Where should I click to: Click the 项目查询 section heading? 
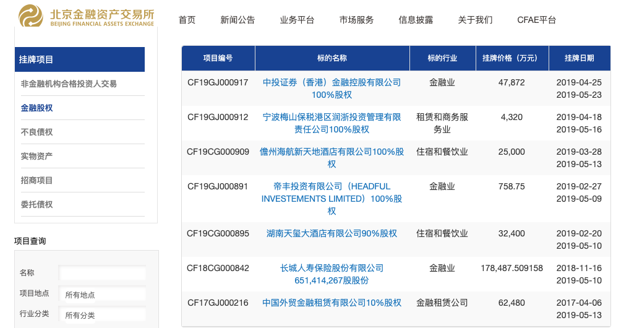30,241
